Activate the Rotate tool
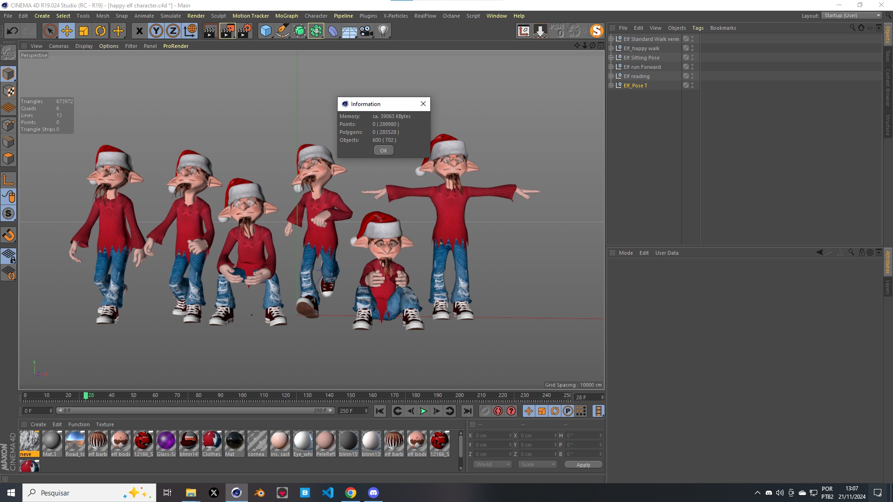This screenshot has height=502, width=893. pyautogui.click(x=100, y=31)
